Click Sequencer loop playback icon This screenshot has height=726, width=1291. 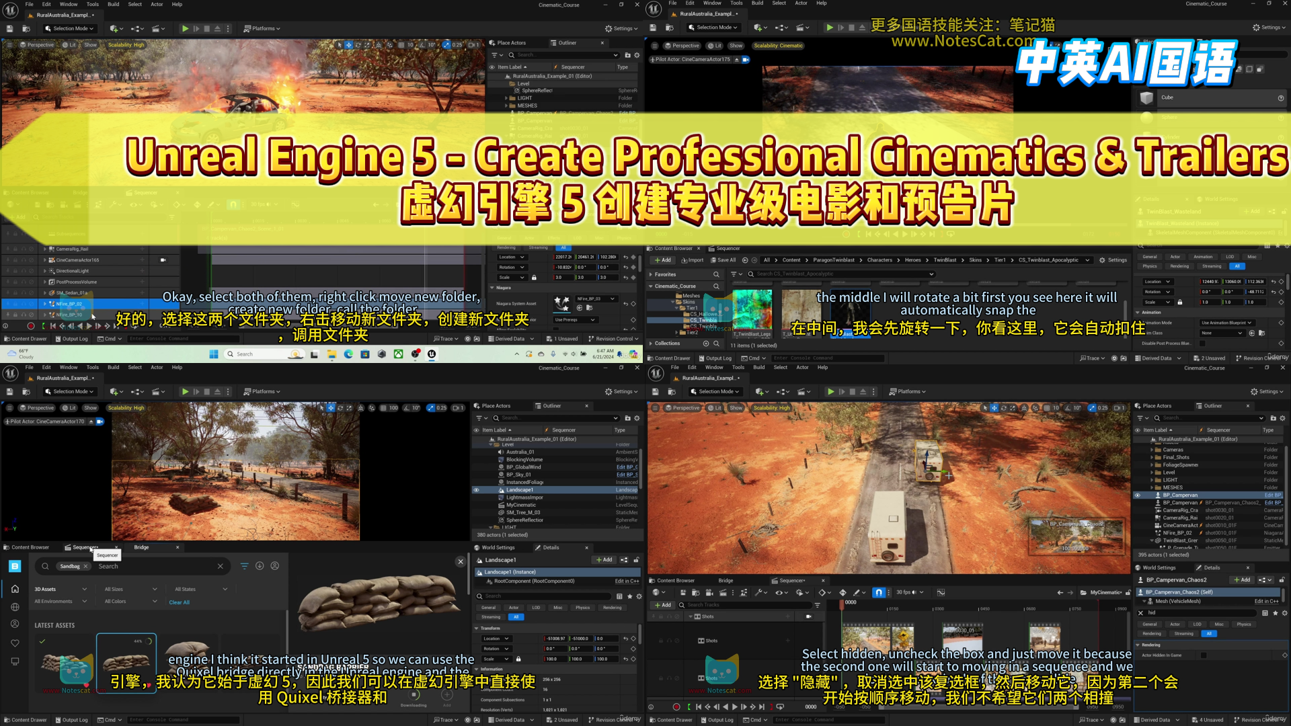pos(780,707)
